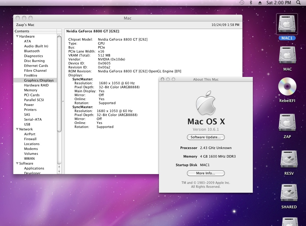Viewport: 306px width, 226px height.
Task: Click Device ID value 0x0605
Action: 104,63
